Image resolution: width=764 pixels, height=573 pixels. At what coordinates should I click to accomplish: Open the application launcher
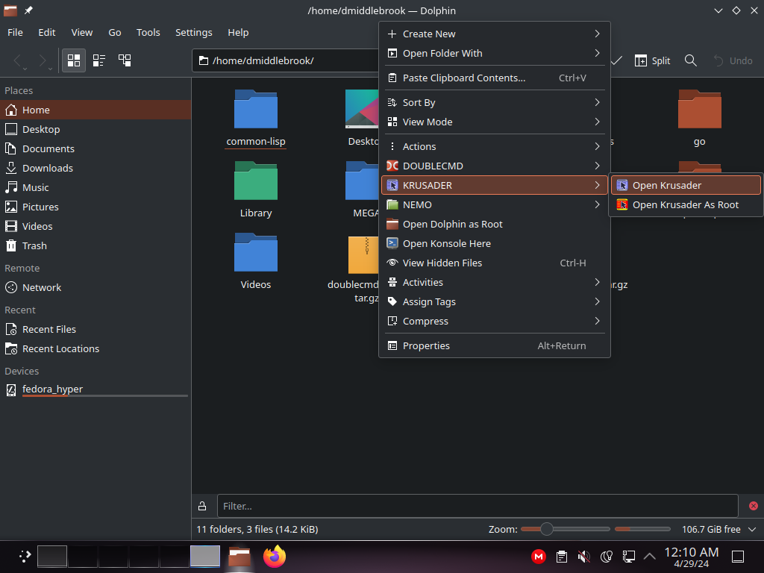25,557
